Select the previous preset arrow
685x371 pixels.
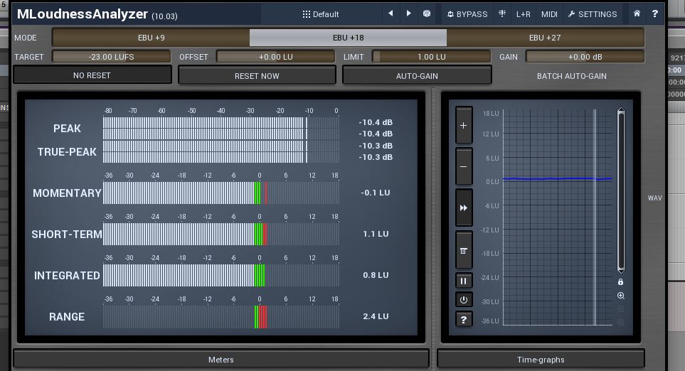click(391, 14)
